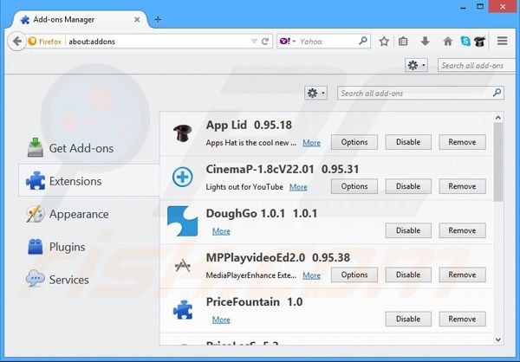Disable the MPPlayvideoEd2.0 extension
This screenshot has width=520, height=362.
(x=408, y=275)
